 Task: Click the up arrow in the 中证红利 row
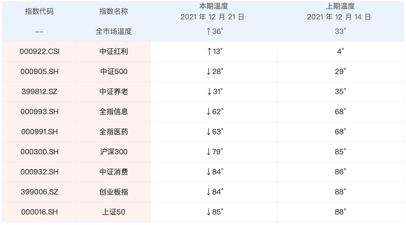pos(209,52)
